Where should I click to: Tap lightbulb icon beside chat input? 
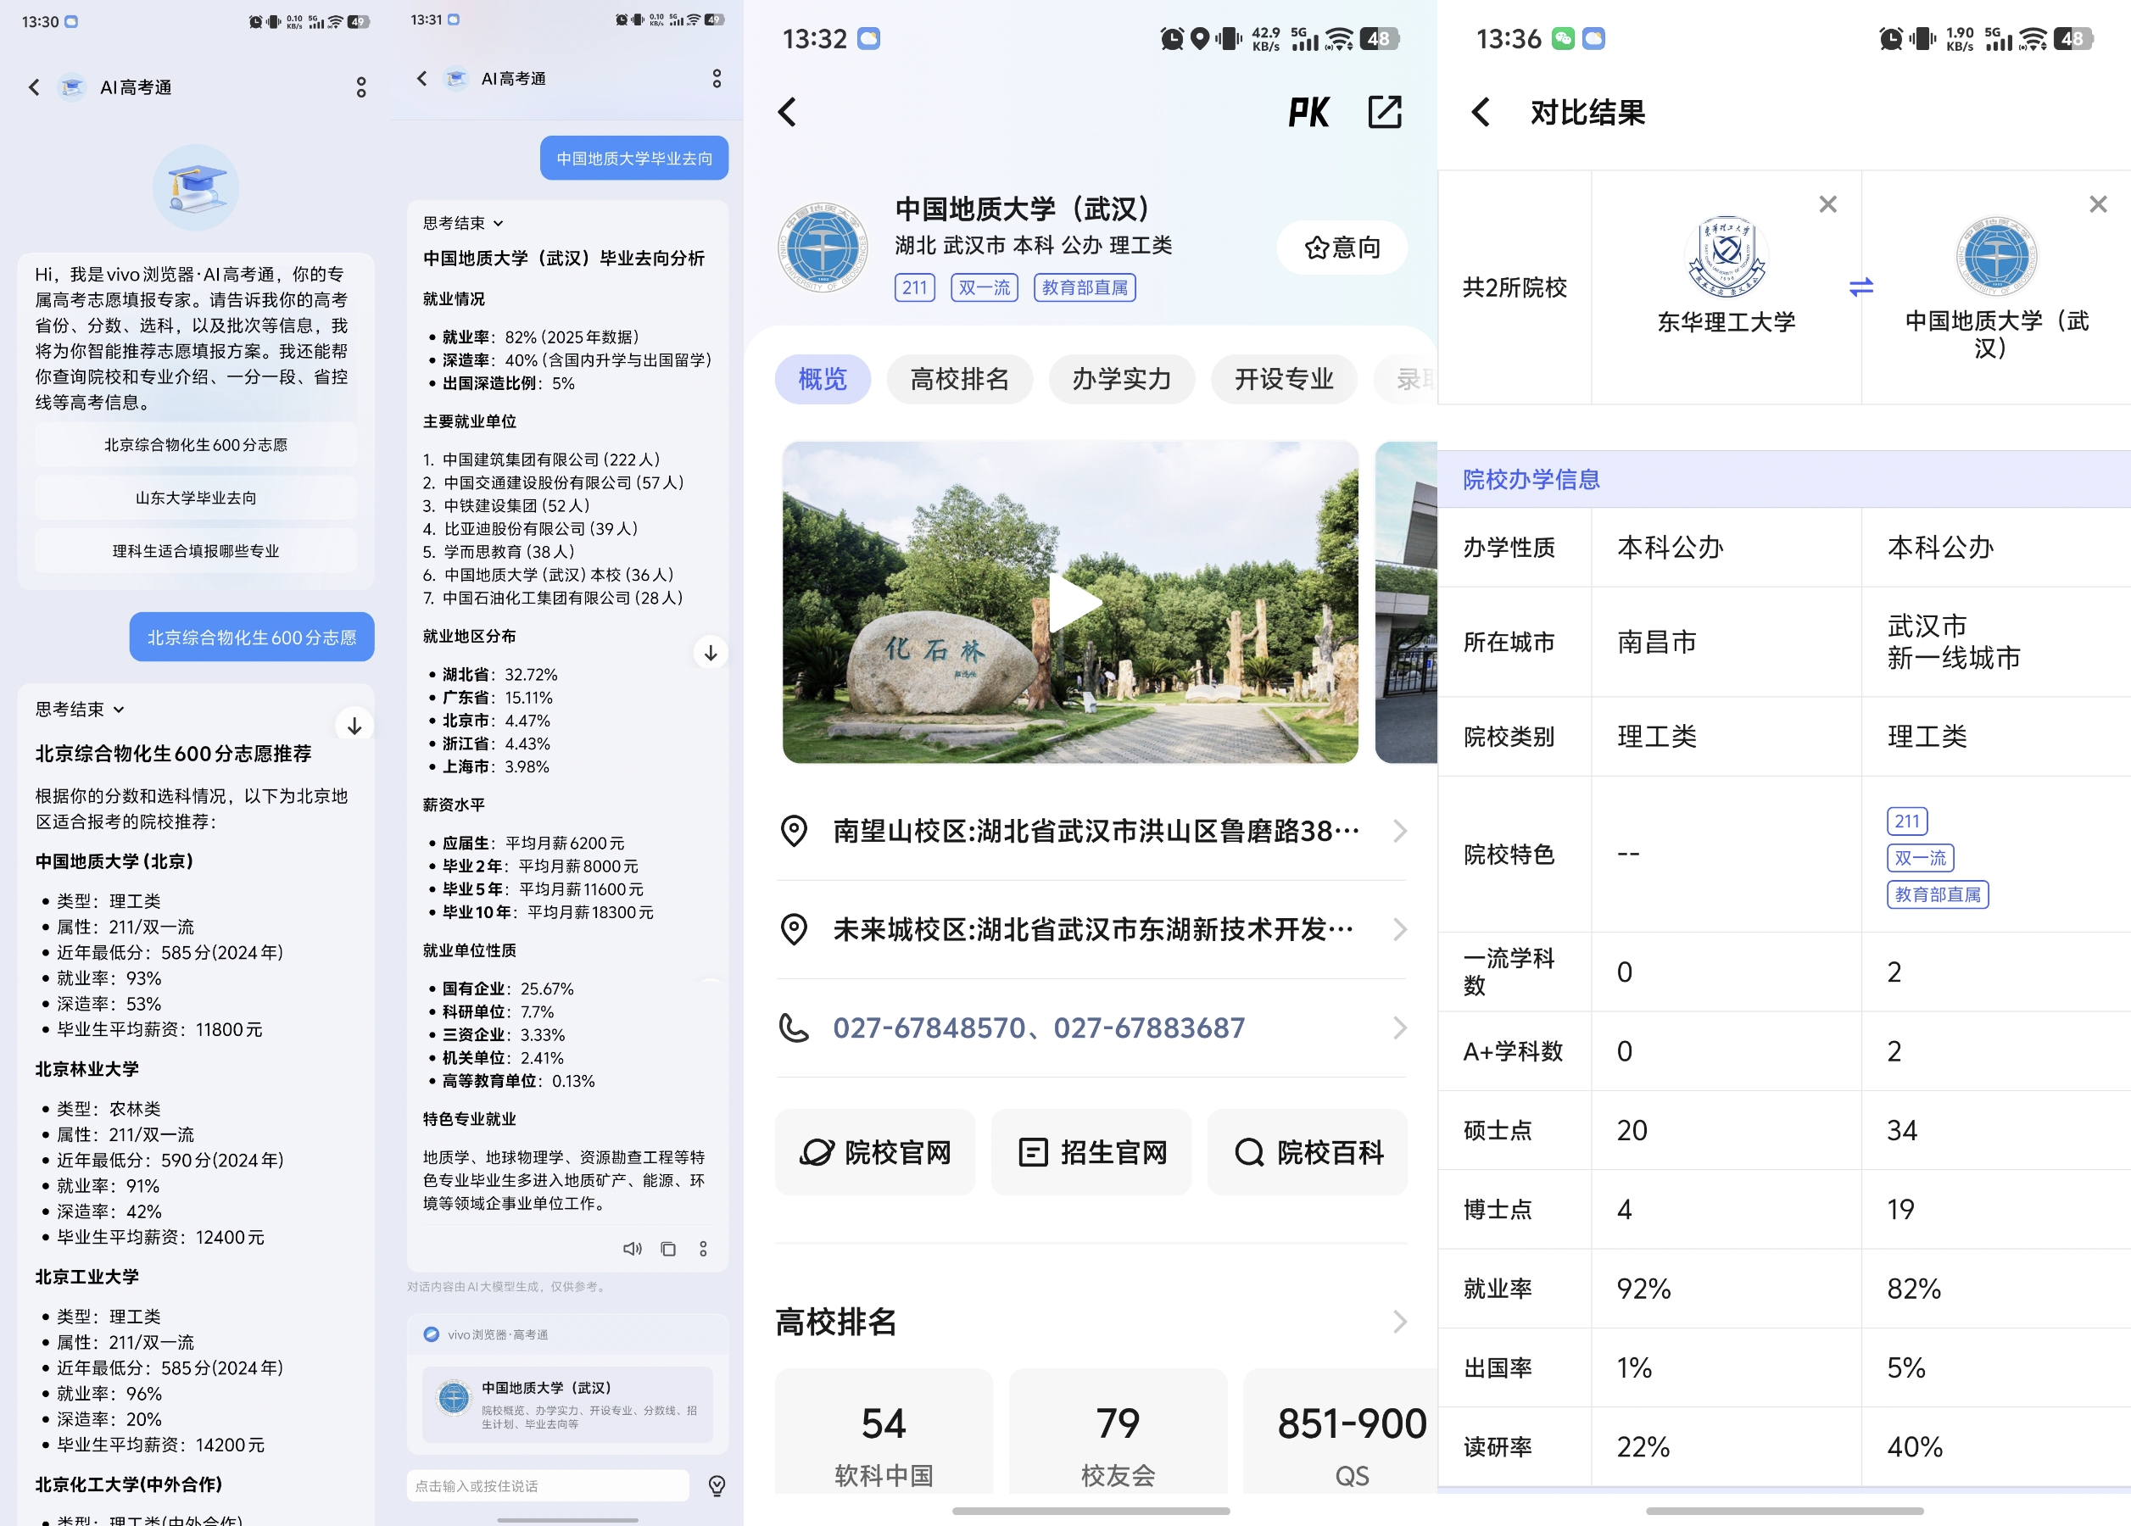(717, 1484)
